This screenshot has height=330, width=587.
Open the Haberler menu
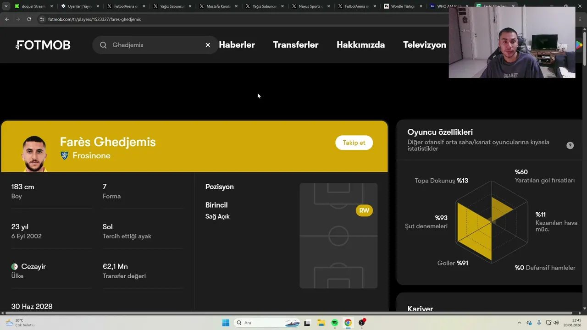tap(237, 45)
